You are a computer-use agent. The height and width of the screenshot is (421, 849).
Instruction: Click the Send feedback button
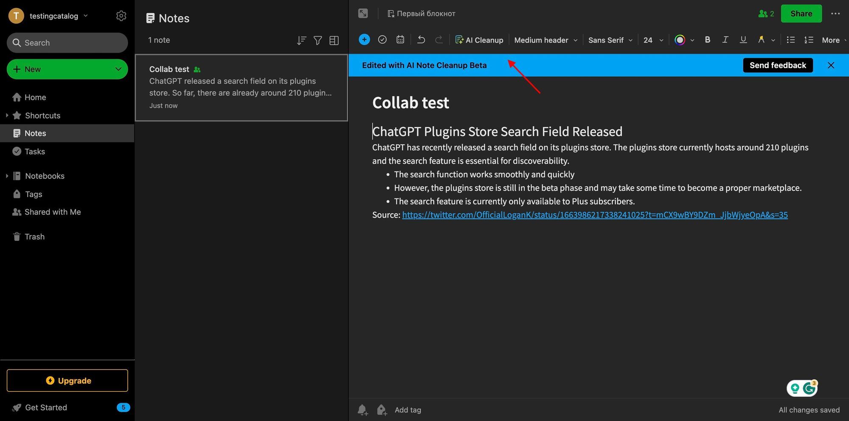click(x=778, y=65)
